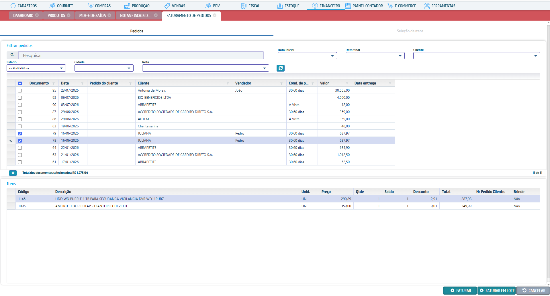Click the Fiscal clipboard icon
This screenshot has width=550, height=296.
pos(244,6)
